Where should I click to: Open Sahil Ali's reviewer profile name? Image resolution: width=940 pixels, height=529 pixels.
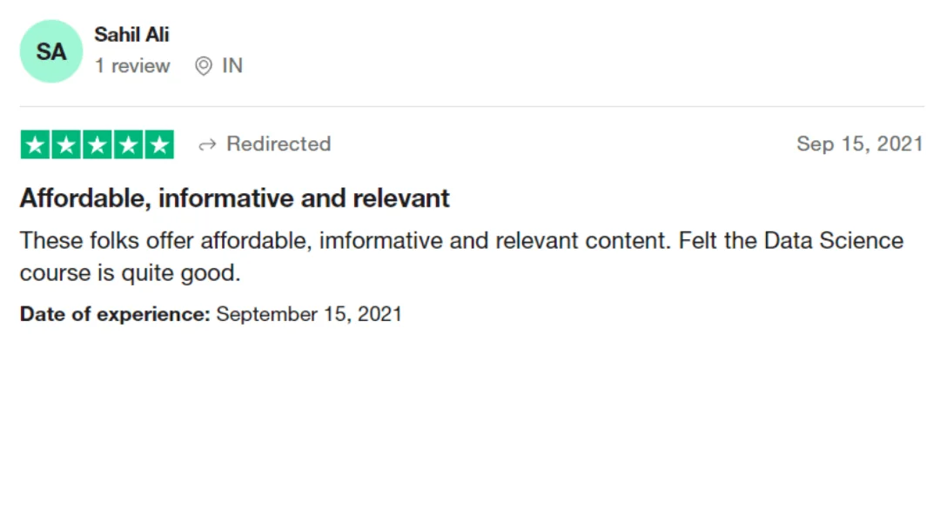[131, 35]
